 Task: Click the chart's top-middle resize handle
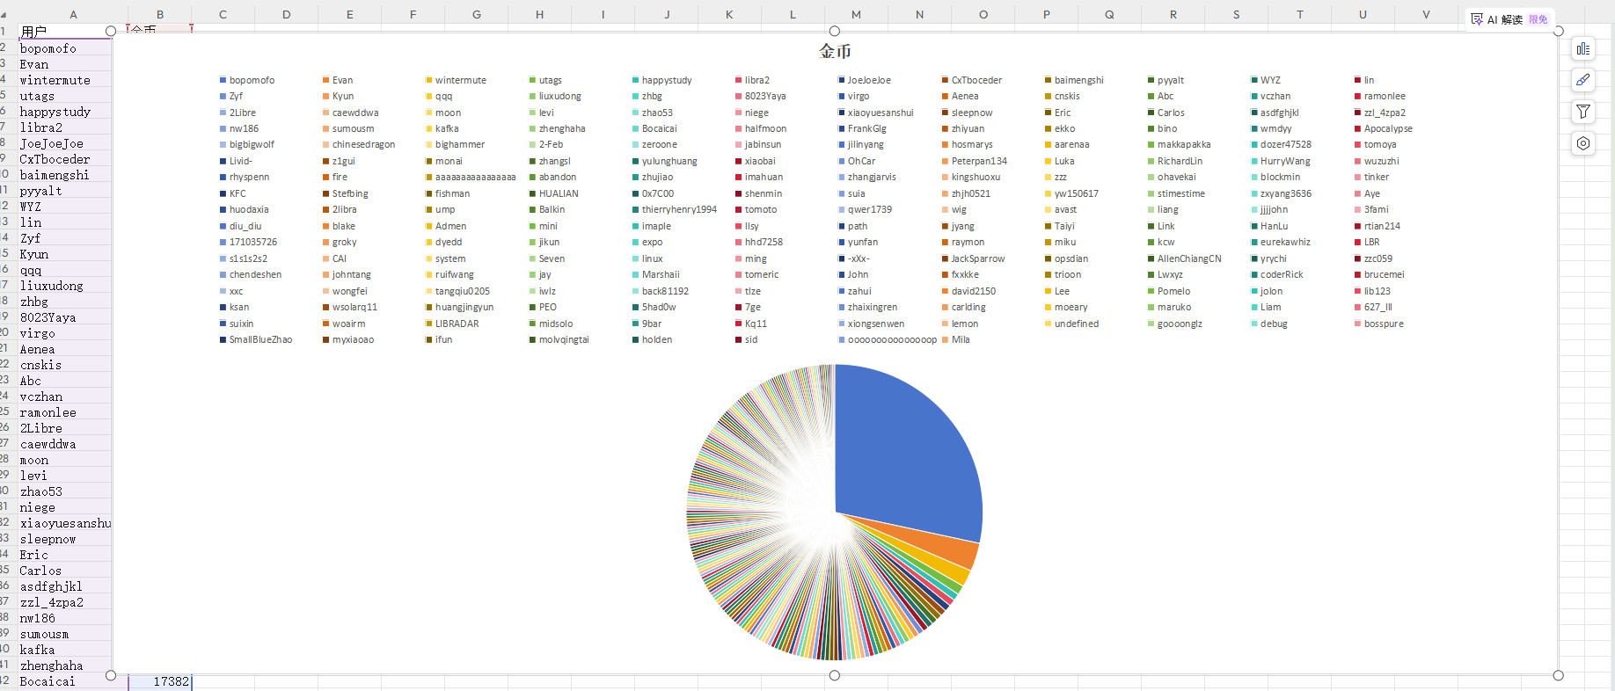835,32
